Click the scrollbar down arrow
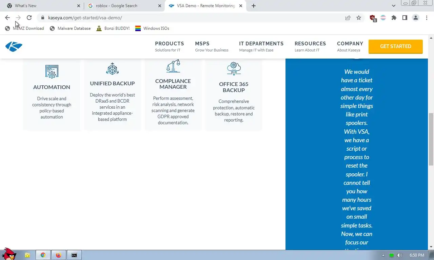 tap(431, 247)
